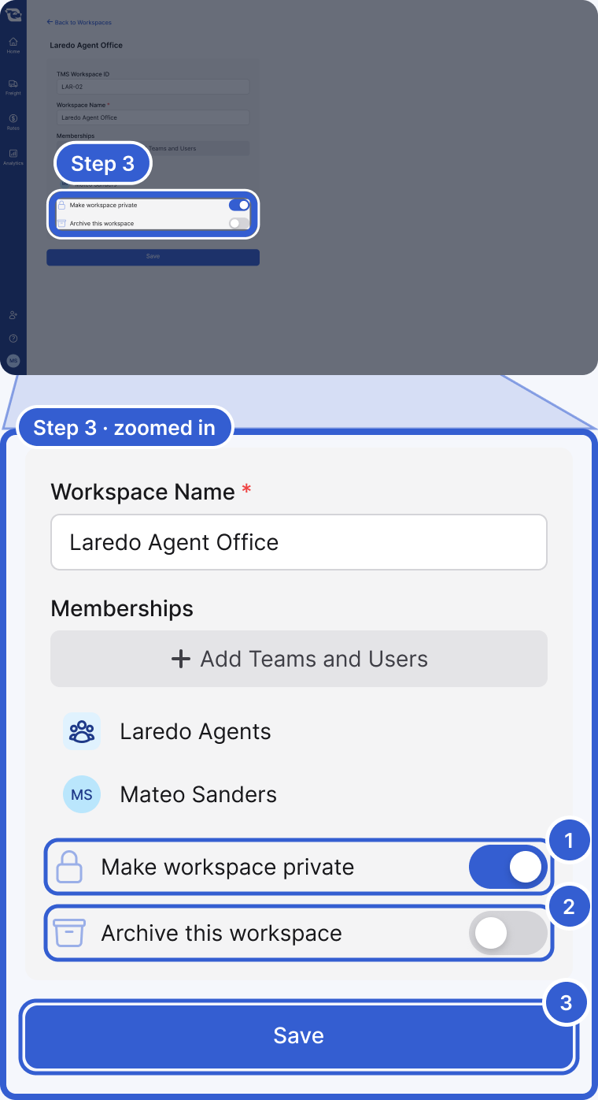Viewport: 598px width, 1100px height.
Task: Toggle Make workspace private in small overview
Action: [238, 205]
